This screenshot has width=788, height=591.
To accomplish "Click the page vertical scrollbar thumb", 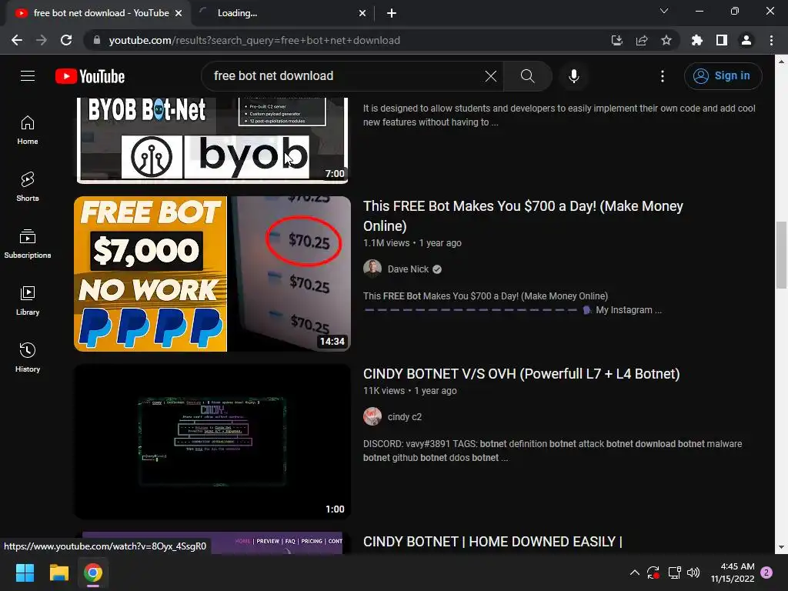I will tap(782, 255).
